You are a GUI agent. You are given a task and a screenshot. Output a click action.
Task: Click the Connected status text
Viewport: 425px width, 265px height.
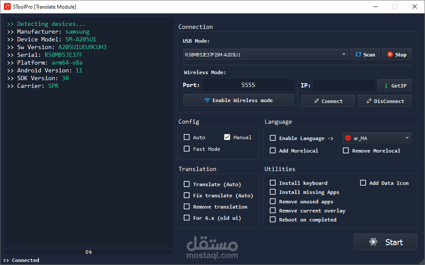[25, 260]
